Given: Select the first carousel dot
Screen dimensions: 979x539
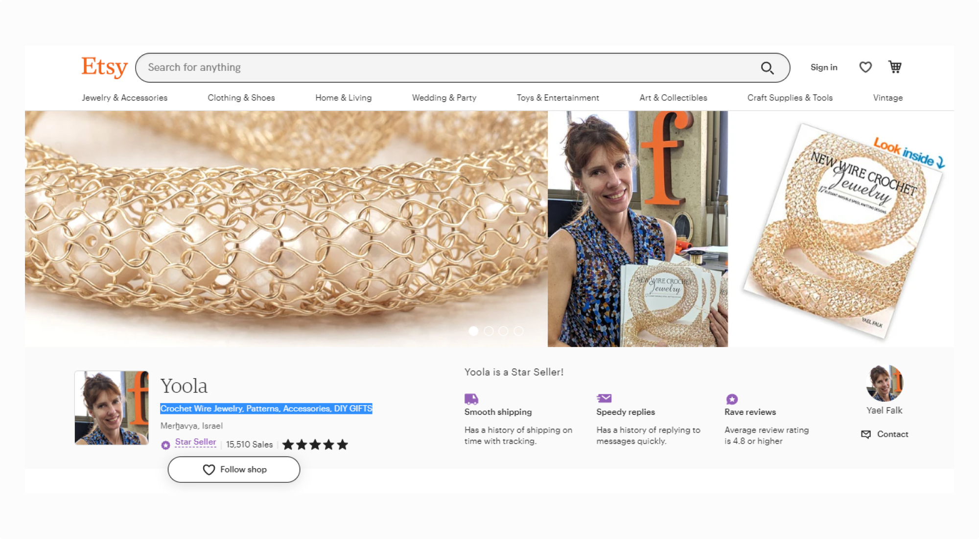Looking at the screenshot, I should tap(473, 331).
